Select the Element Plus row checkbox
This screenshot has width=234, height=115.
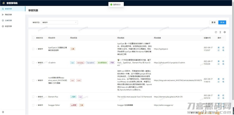pos(33,97)
